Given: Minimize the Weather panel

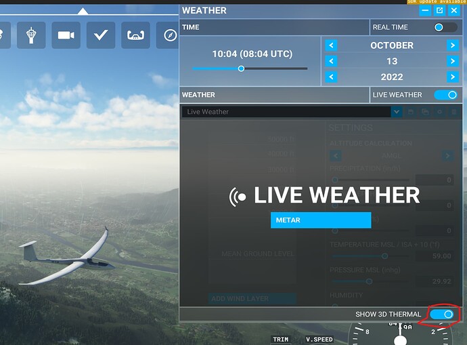Looking at the screenshot, I should 425,11.
